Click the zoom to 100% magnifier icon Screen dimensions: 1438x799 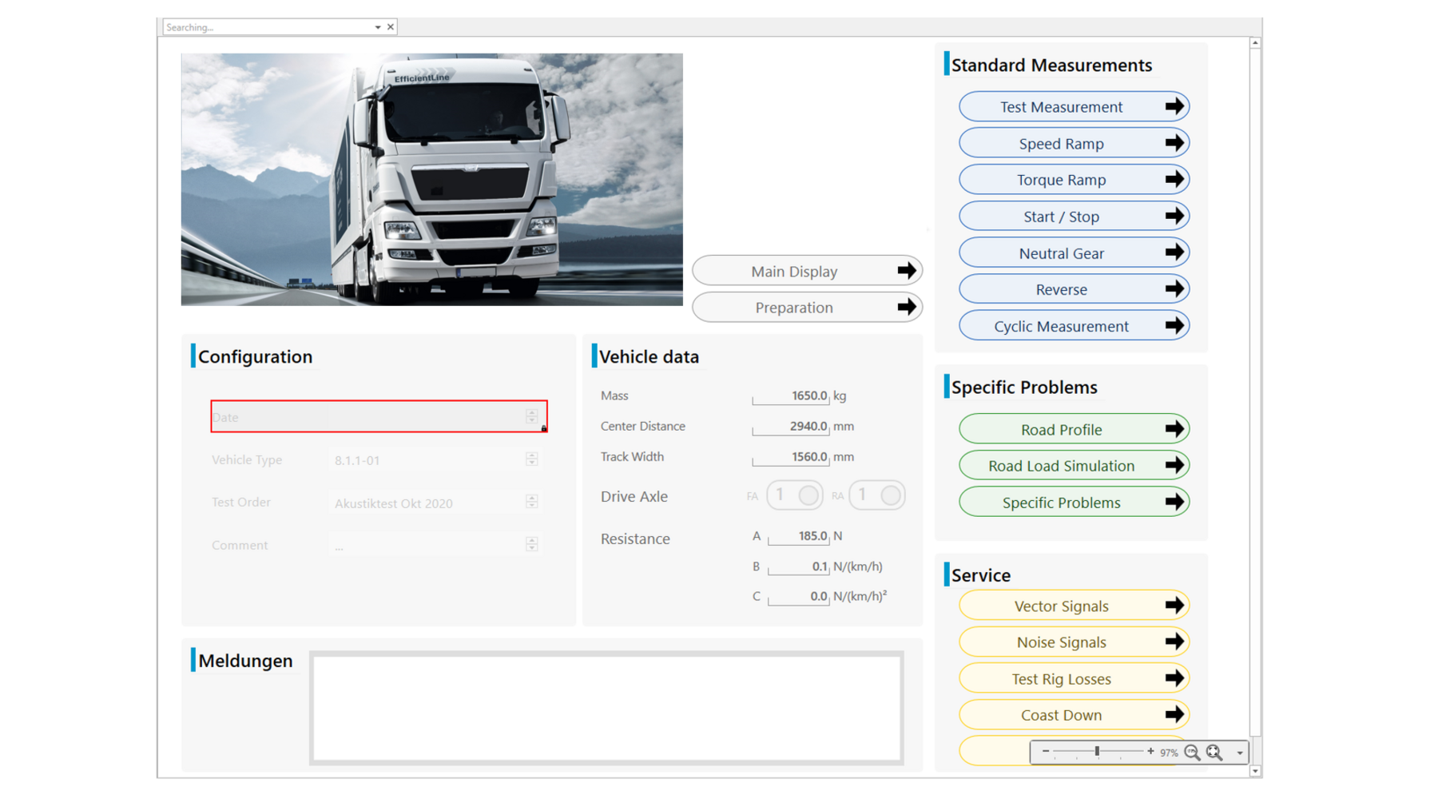(1192, 753)
